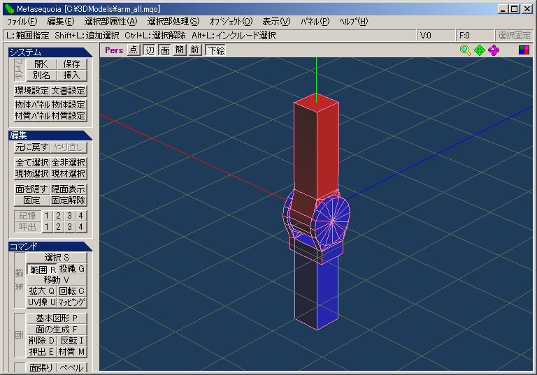Click 現材選択 button
This screenshot has height=375, width=537.
pos(69,174)
